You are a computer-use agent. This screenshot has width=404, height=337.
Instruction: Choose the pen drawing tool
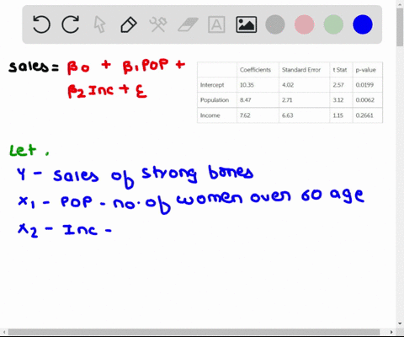click(x=129, y=24)
